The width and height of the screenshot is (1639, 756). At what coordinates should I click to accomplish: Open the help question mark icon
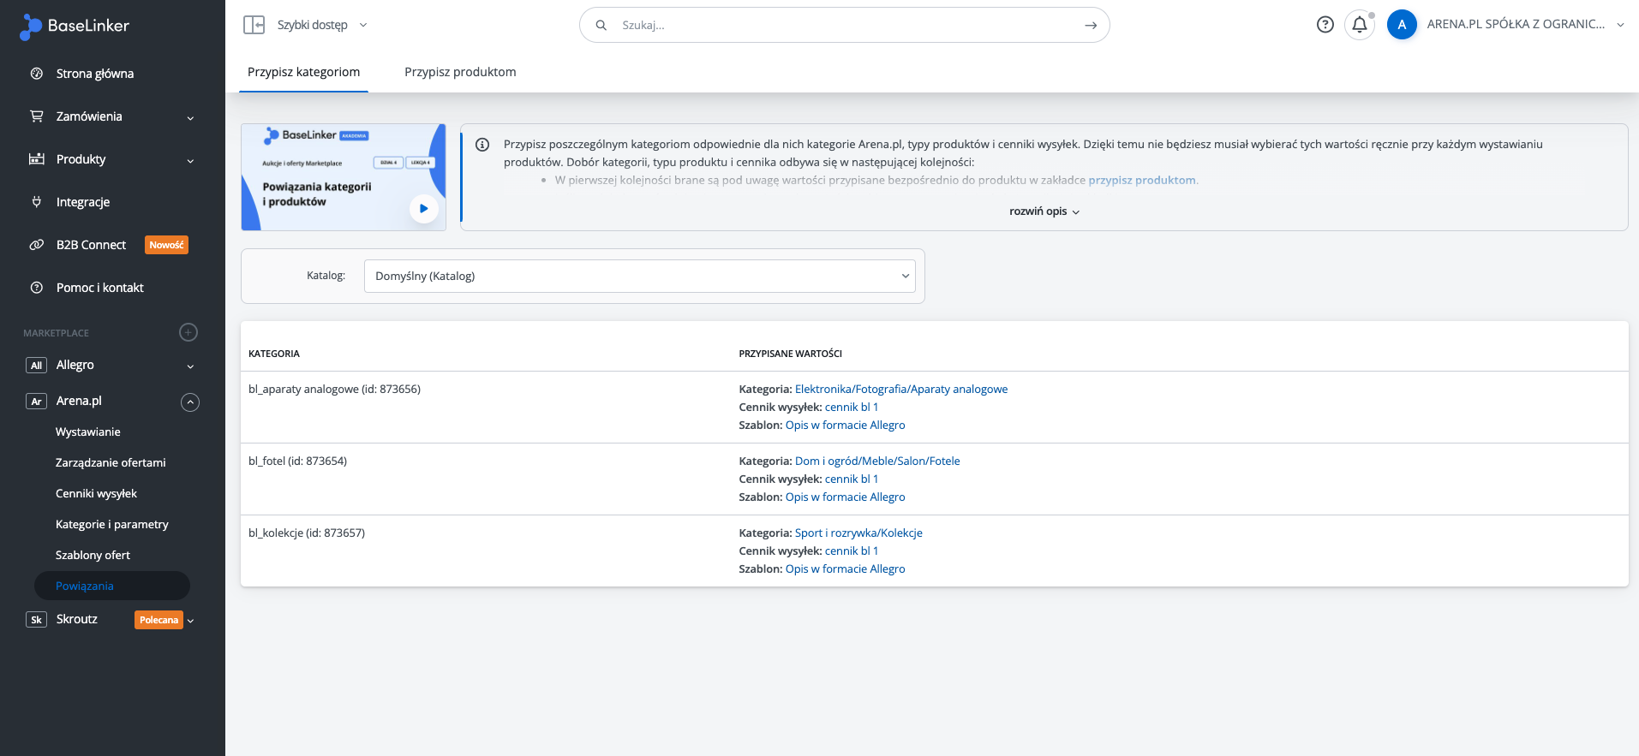tap(1325, 25)
